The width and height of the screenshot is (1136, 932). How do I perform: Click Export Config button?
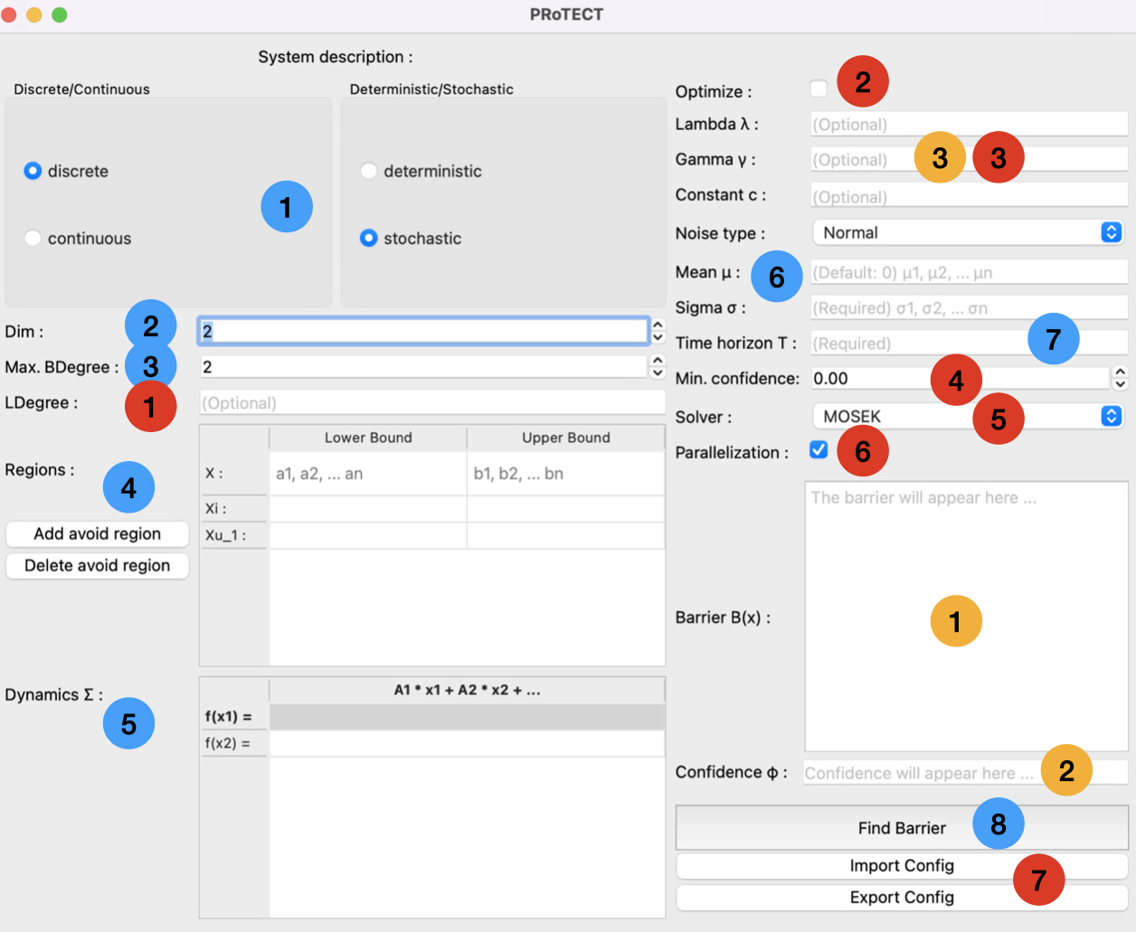pos(902,898)
